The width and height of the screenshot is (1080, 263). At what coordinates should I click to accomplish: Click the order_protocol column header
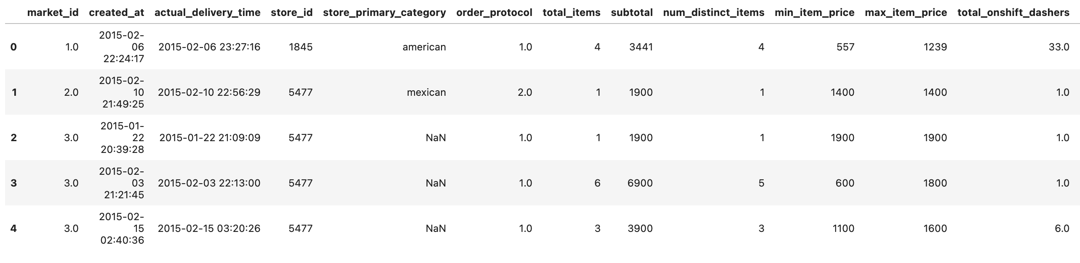click(495, 13)
